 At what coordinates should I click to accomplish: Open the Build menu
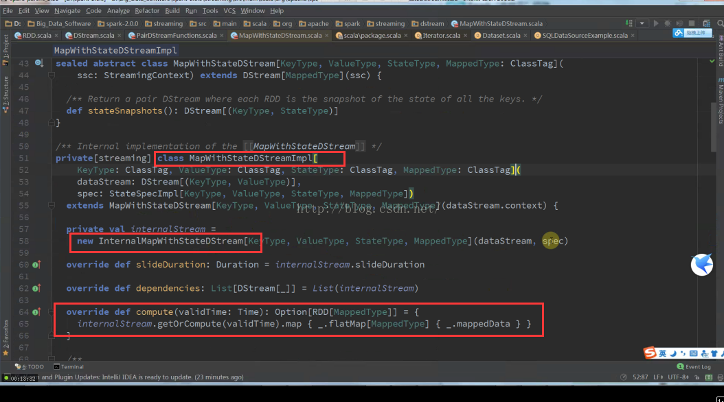pyautogui.click(x=172, y=10)
